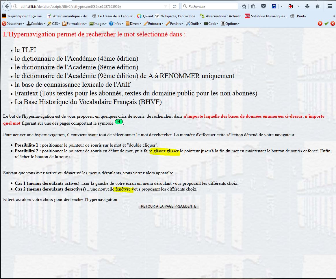Viewport: 336px width, 279px height.
Task: Bookmark this page with the star icon
Action: tap(244, 6)
